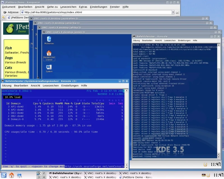
Task: Click the X icon of the asien VNC title bar
Action: click(x=44, y=32)
